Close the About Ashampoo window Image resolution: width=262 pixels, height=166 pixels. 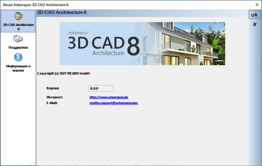[x=257, y=5]
